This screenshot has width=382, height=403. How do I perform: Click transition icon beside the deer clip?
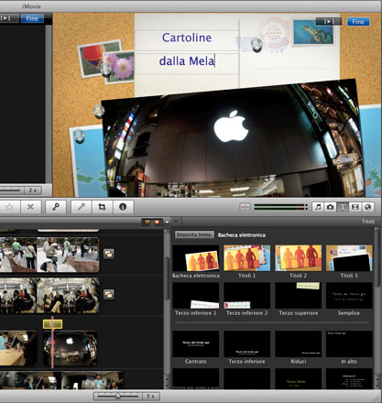click(109, 254)
